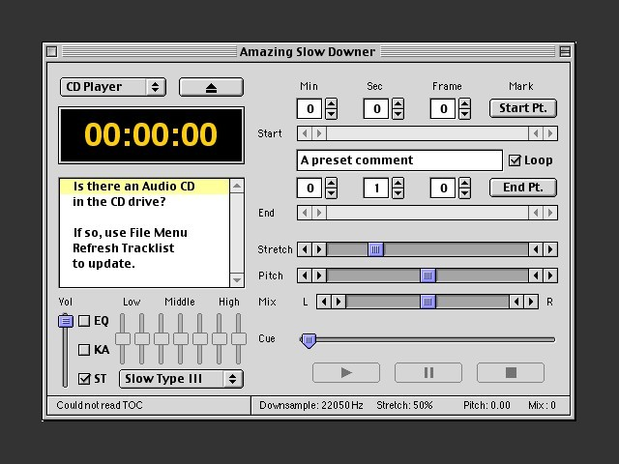Click the window collapse box in title bar
This screenshot has height=464, width=619.
click(565, 51)
